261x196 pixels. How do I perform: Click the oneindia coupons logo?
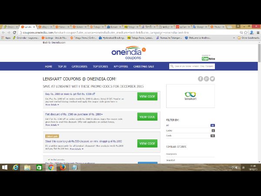tap(129, 52)
